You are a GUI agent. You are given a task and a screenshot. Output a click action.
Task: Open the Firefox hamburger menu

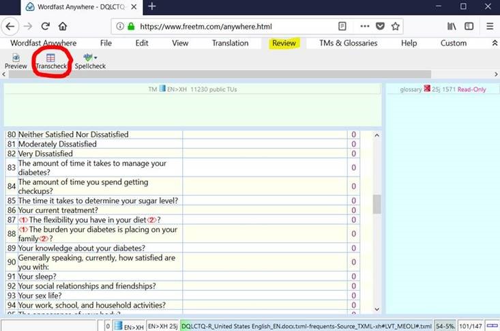tap(490, 27)
